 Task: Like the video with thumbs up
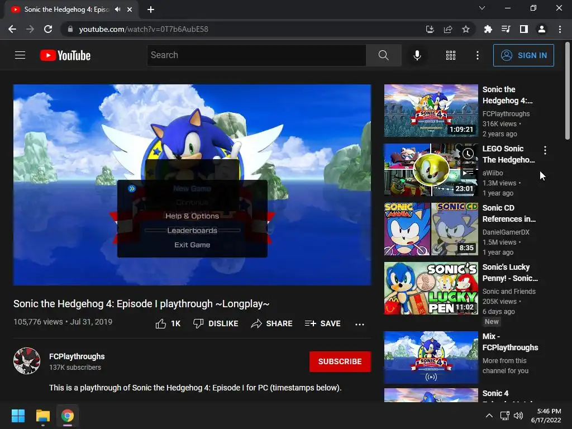(168, 323)
